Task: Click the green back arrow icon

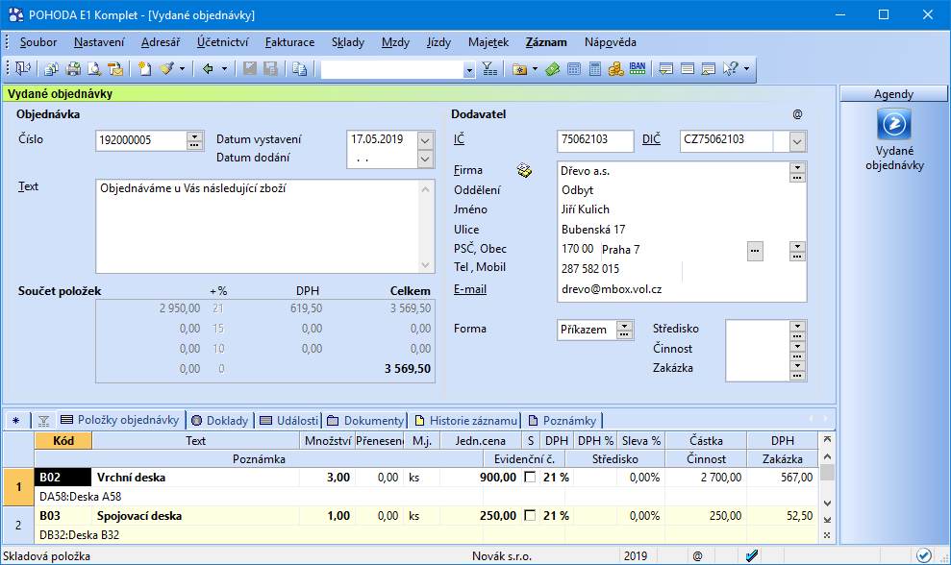Action: 208,69
